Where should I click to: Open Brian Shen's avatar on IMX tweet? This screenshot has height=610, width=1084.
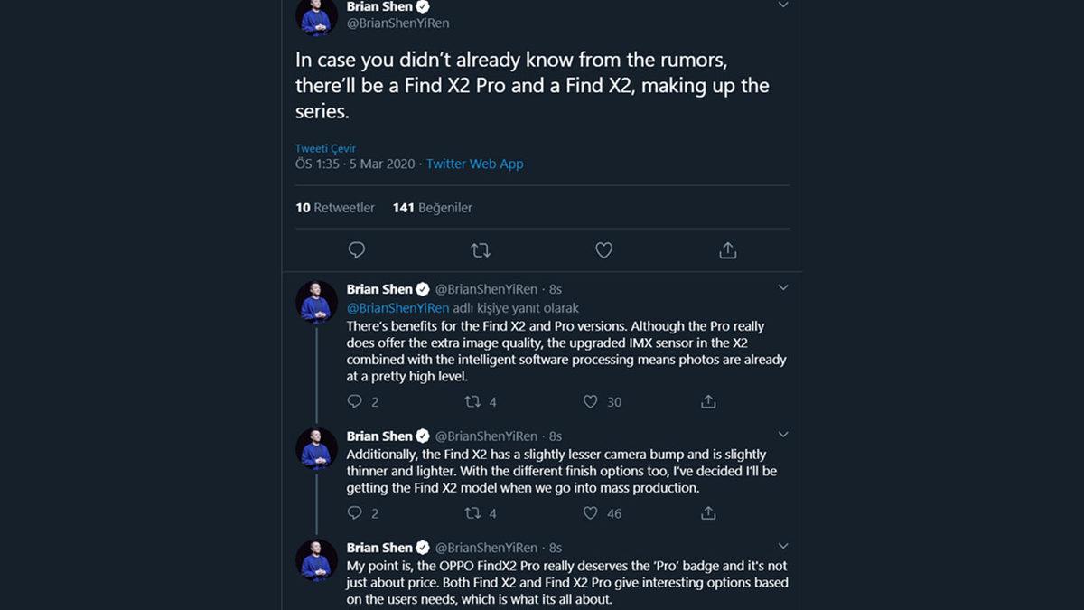tap(316, 302)
